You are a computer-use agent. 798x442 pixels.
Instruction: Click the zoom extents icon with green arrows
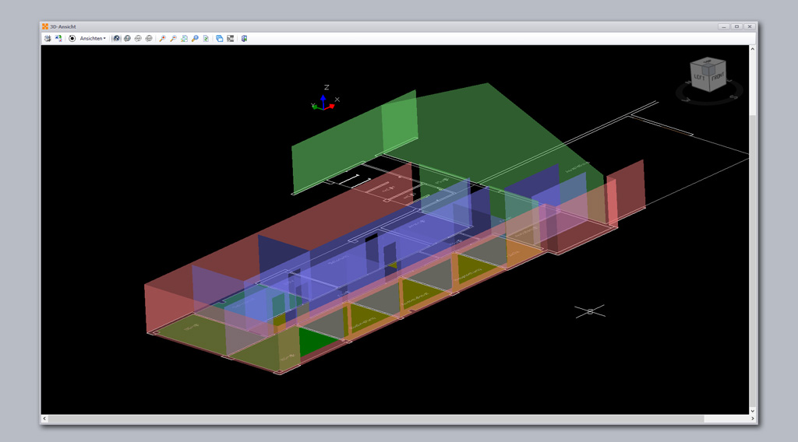coord(184,38)
